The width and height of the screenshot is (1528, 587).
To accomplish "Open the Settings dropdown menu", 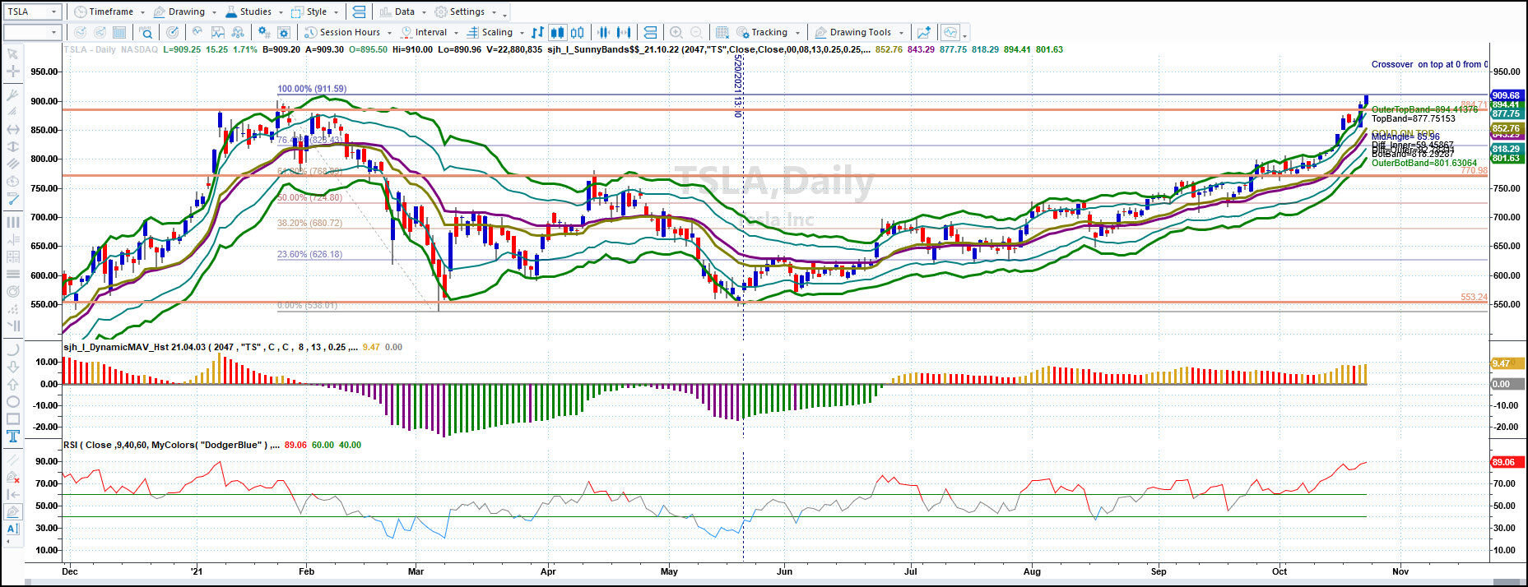I will 466,12.
